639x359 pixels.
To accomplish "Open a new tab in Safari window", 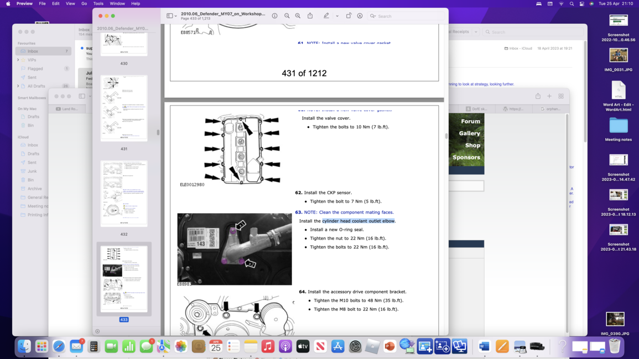I will (549, 96).
